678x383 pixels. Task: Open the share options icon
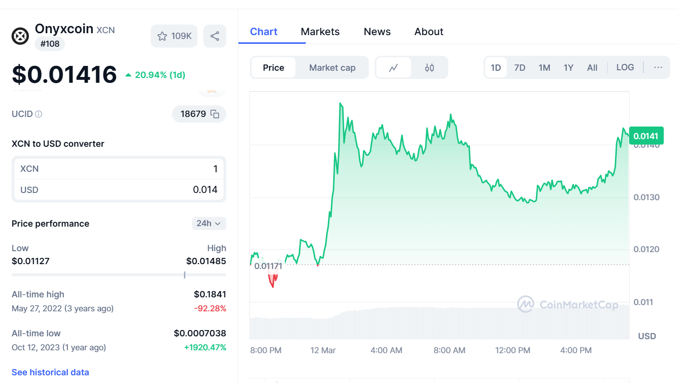[x=215, y=36]
